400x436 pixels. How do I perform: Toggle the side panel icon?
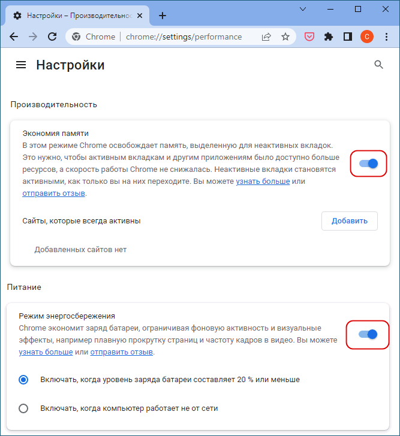348,37
